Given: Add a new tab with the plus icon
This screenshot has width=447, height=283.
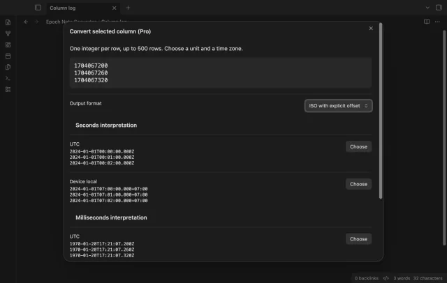Looking at the screenshot, I should (x=128, y=8).
